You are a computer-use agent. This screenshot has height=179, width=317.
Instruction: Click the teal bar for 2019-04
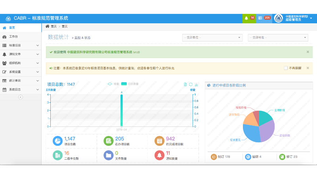click(x=122, y=111)
